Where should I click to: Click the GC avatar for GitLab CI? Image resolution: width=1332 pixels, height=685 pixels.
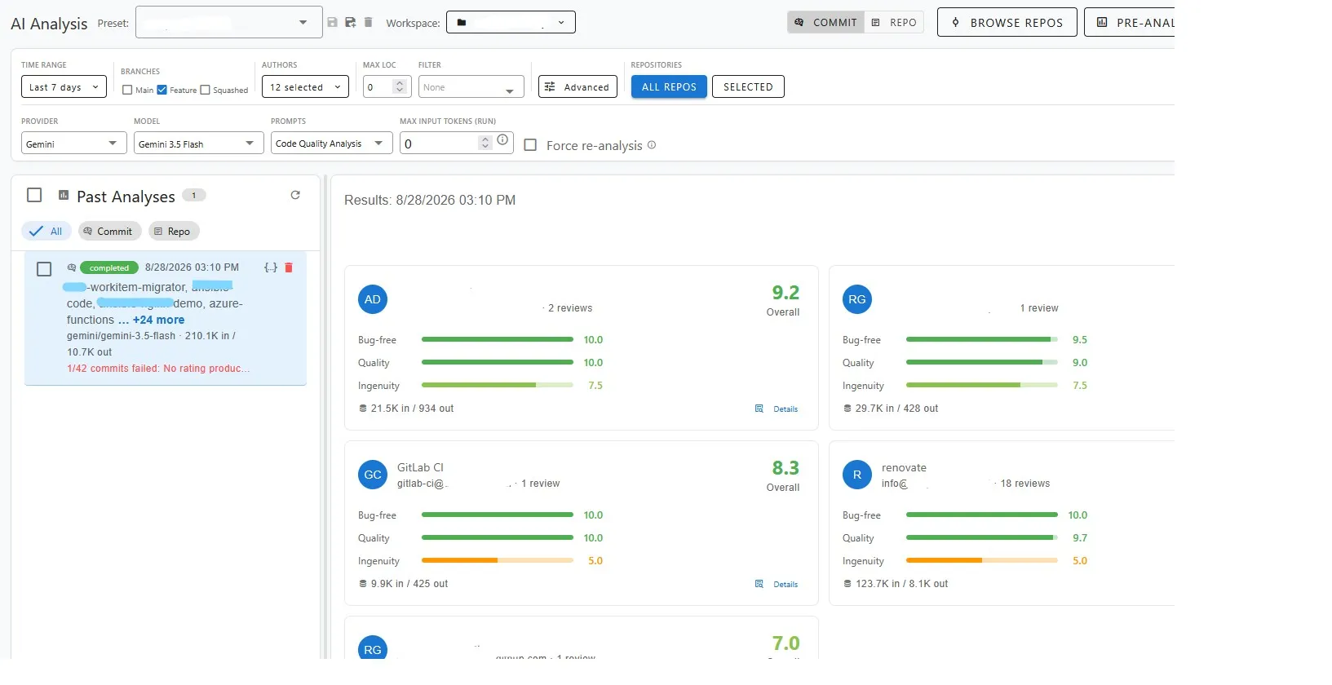pyautogui.click(x=373, y=475)
